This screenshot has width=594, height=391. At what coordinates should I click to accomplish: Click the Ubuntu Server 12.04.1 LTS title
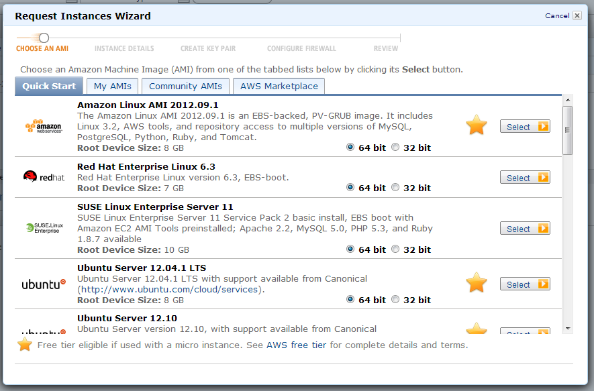tap(142, 268)
